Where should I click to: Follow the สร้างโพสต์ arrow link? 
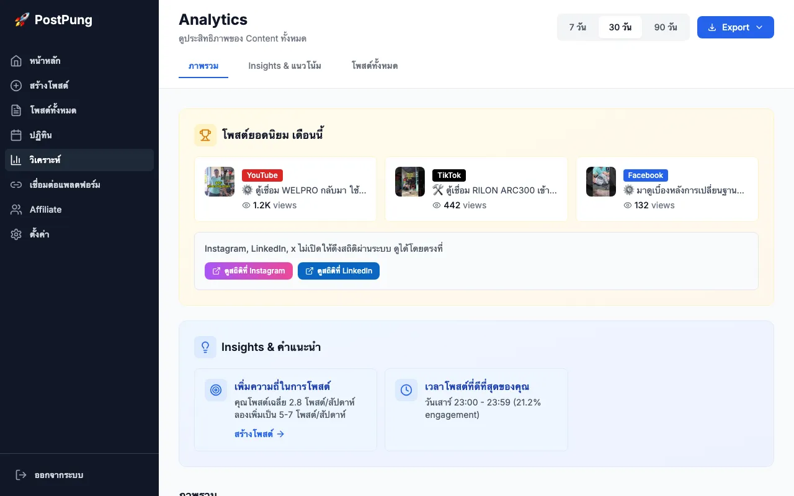[259, 433]
